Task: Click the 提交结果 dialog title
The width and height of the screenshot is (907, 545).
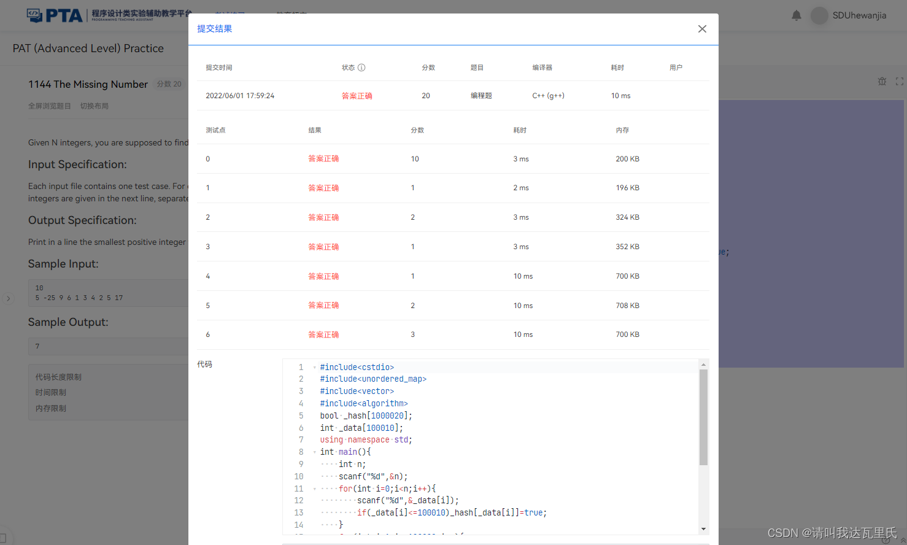Action: 214,29
